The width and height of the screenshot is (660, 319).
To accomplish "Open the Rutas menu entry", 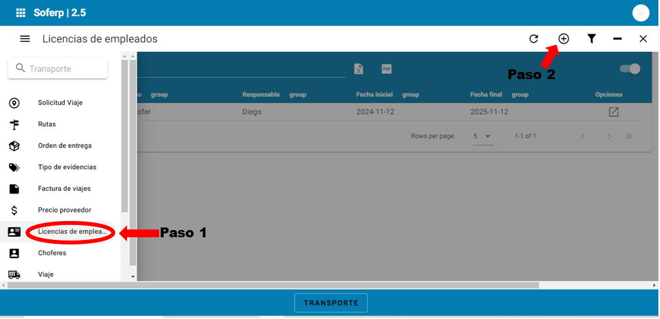I will pos(46,124).
